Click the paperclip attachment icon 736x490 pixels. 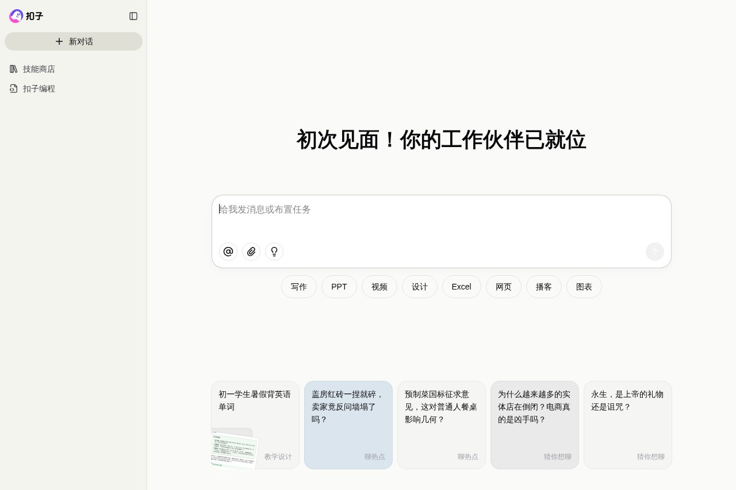(251, 252)
